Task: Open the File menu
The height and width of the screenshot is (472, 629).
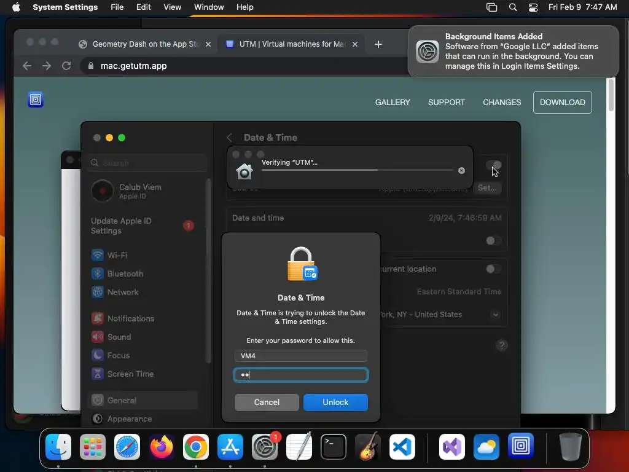Action: 117,7
